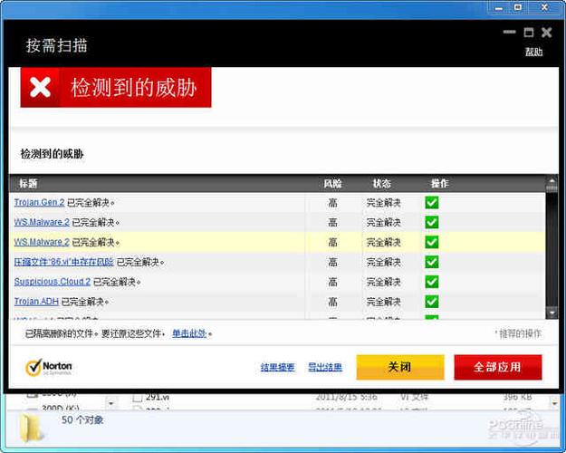Image resolution: width=566 pixels, height=453 pixels.
Task: Click the yellow 关闭 button
Action: [x=400, y=368]
